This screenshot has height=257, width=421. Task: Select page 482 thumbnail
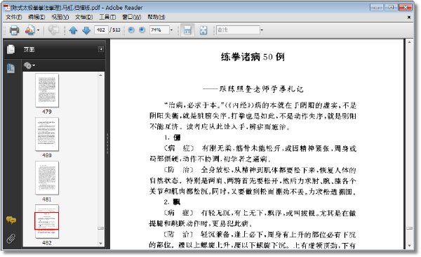47,221
